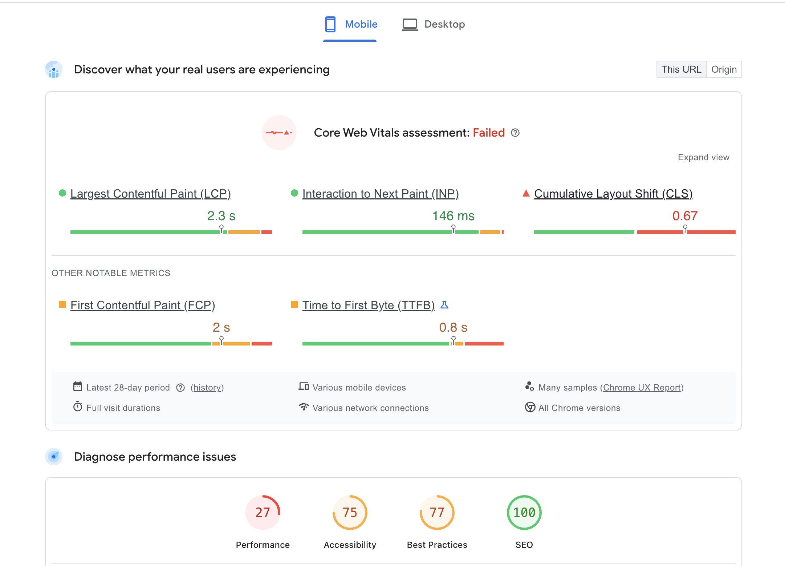785x566 pixels.
Task: Select the This URL toggle option
Action: (x=681, y=69)
